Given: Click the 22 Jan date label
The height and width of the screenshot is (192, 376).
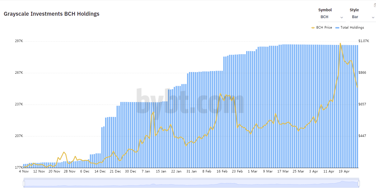Looking at the screenshot, I should pyautogui.click(x=176, y=171).
